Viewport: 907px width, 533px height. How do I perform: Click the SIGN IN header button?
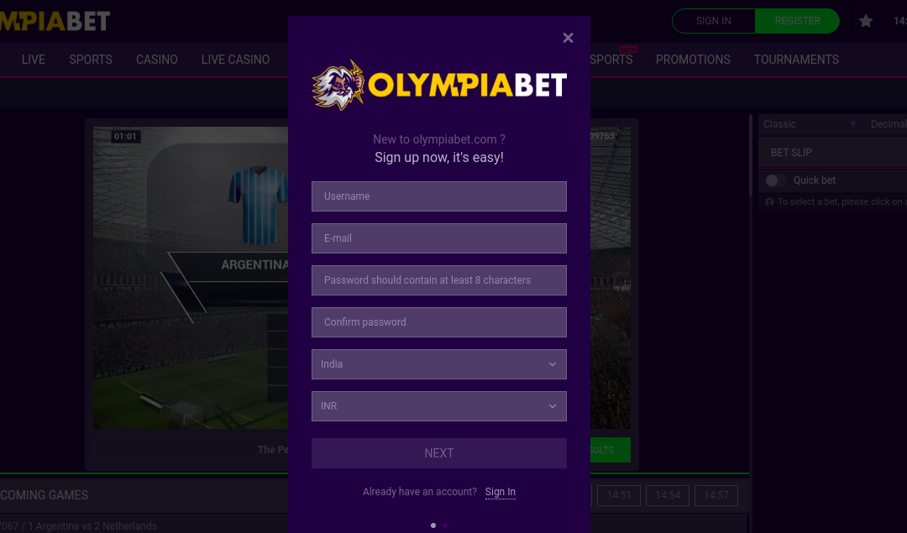(714, 21)
